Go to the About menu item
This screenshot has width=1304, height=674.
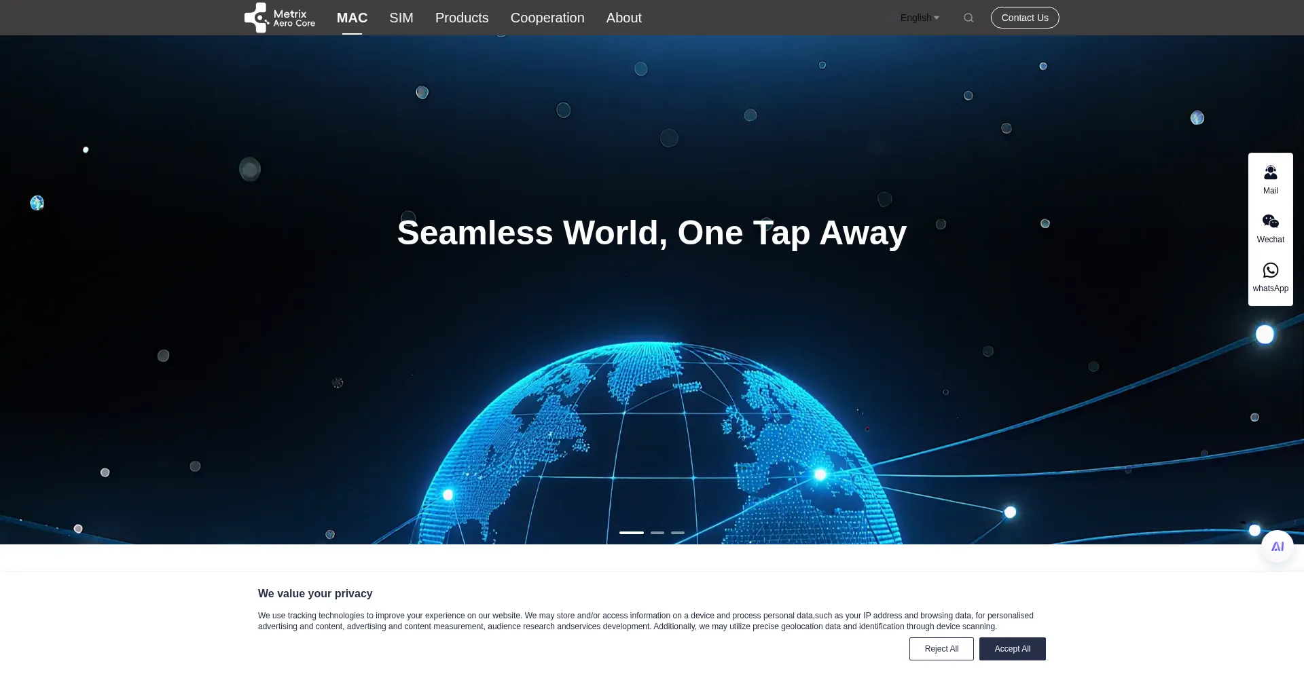(x=623, y=18)
